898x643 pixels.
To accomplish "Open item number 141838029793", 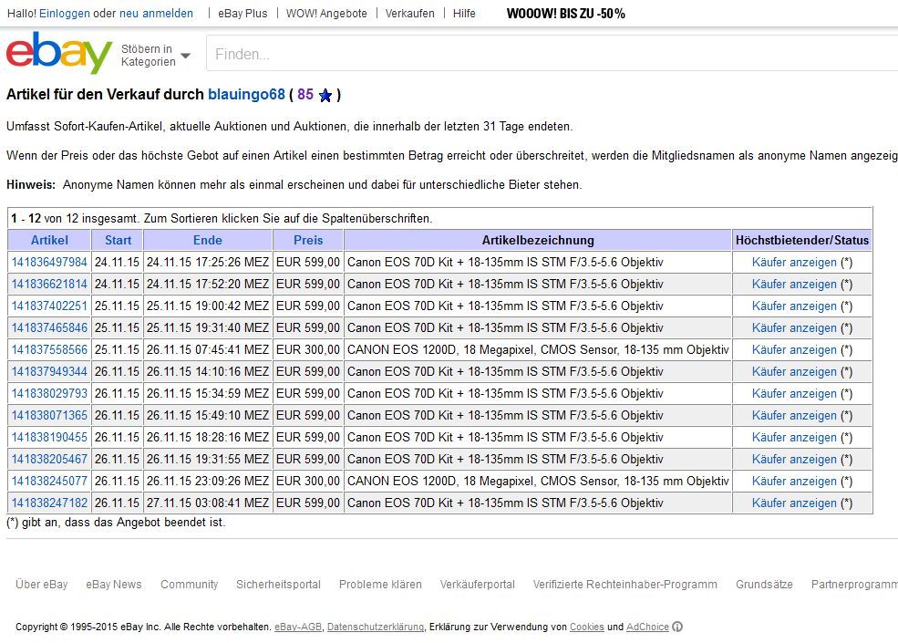I will tap(49, 393).
